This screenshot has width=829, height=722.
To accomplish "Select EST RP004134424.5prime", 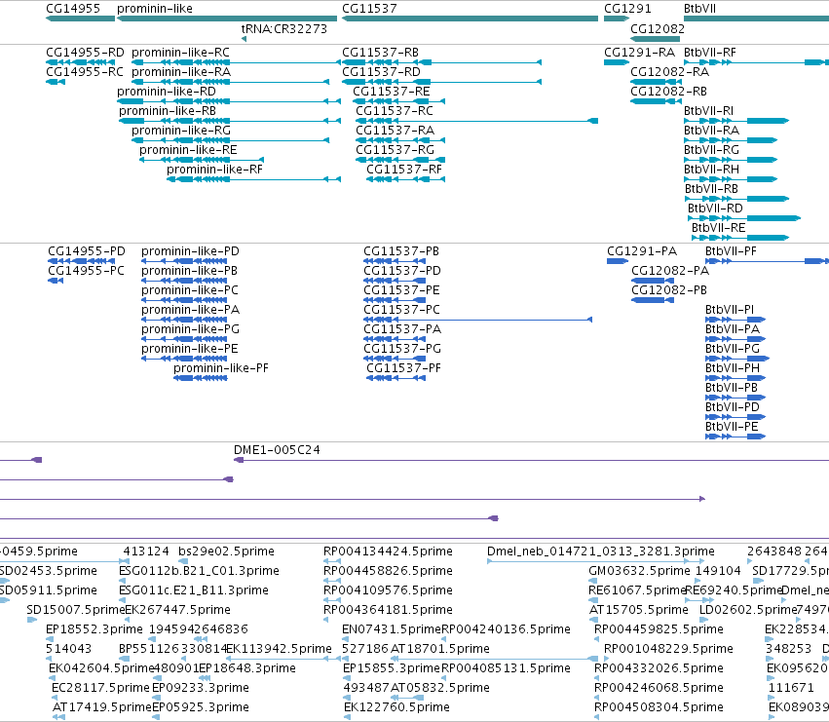I will (x=388, y=551).
